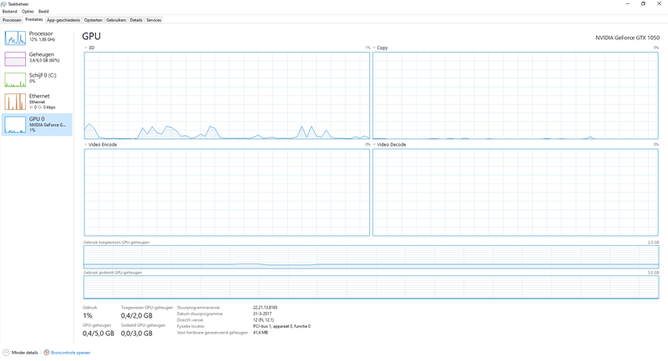Select the Prestaties tab
The width and height of the screenshot is (668, 361).
pyautogui.click(x=34, y=19)
